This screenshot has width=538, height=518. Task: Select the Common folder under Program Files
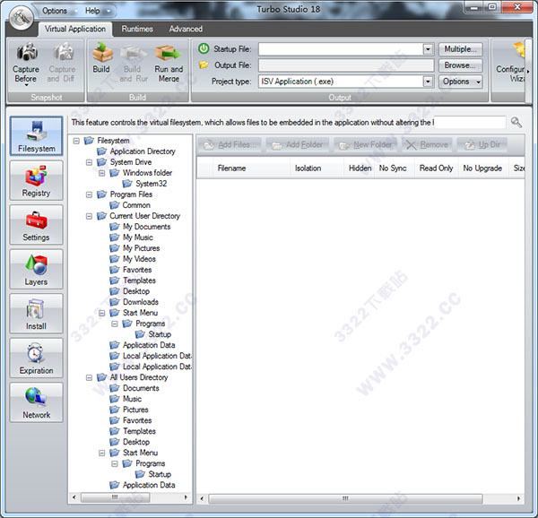click(x=136, y=205)
